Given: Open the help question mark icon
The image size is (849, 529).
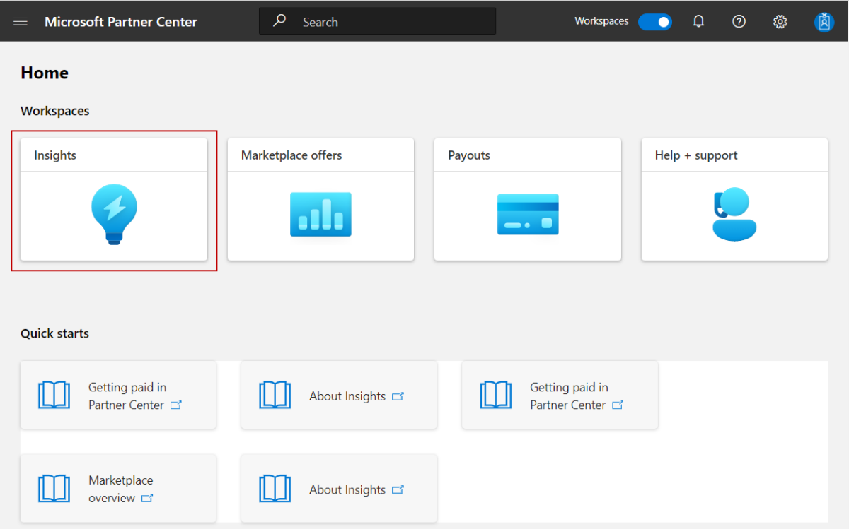Looking at the screenshot, I should 739,21.
